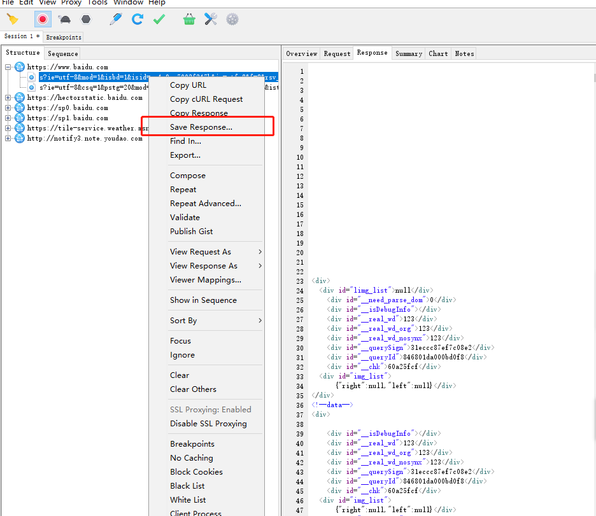Expand the tile-service.weather tree node
Screen dimensions: 596x516
pyautogui.click(x=8, y=129)
